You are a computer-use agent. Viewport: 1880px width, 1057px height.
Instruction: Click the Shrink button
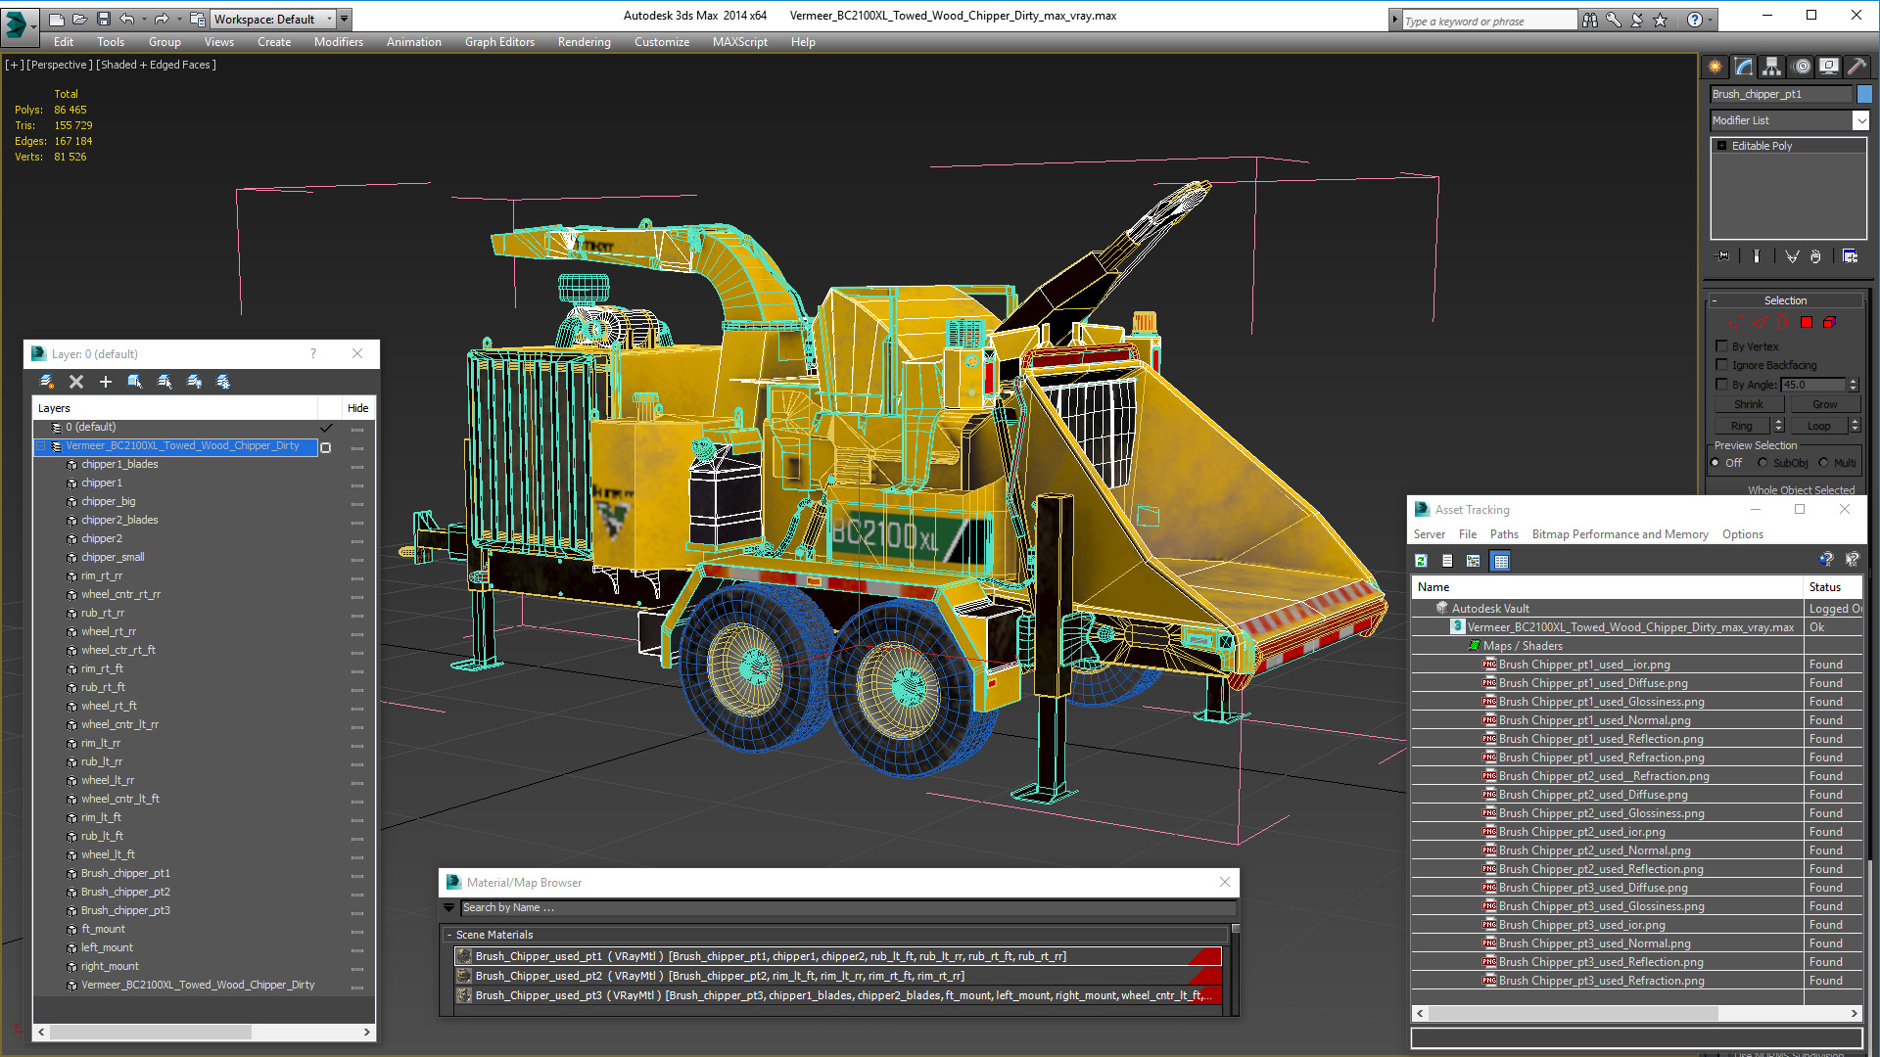[x=1749, y=404]
